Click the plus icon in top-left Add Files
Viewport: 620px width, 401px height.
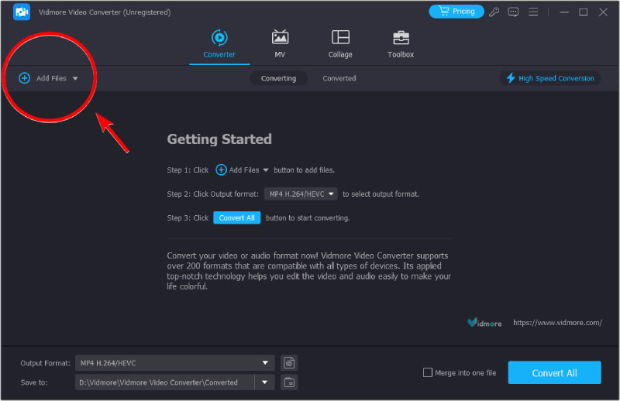(25, 78)
